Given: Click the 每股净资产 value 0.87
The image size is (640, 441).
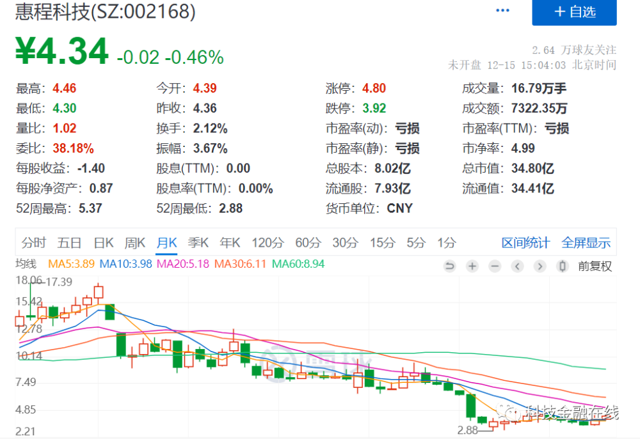Looking at the screenshot, I should [x=101, y=188].
